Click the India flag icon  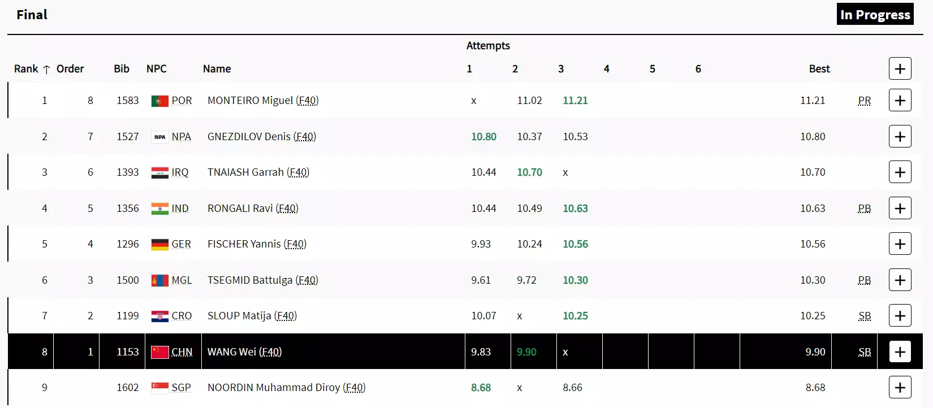coord(160,209)
